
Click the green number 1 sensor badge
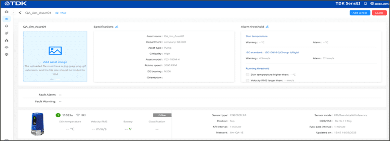tap(58, 115)
